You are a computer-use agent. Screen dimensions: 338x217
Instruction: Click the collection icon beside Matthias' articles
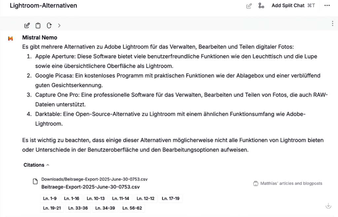(256, 184)
